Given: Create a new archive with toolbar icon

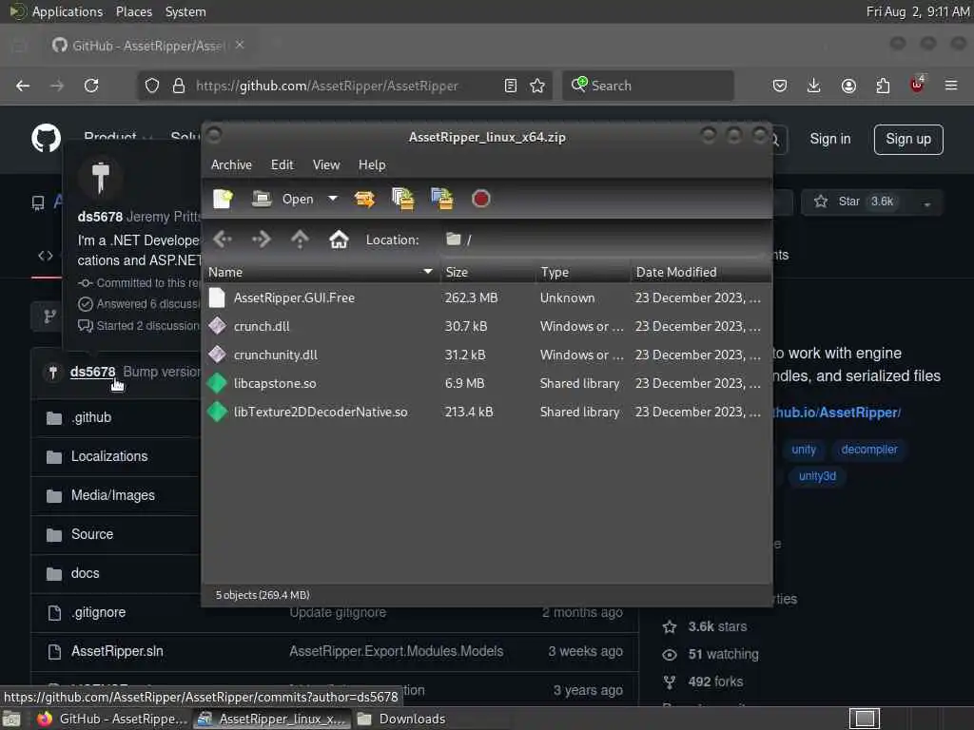Looking at the screenshot, I should (x=223, y=199).
